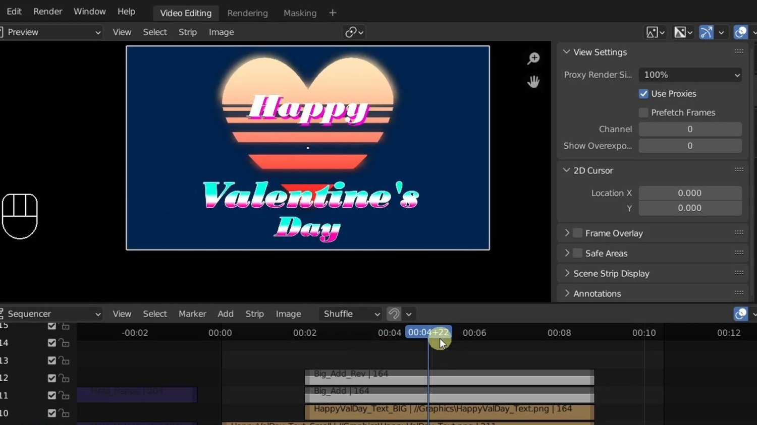Open the Help menu

click(x=126, y=12)
